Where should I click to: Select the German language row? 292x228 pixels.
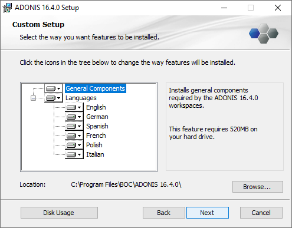[97, 117]
